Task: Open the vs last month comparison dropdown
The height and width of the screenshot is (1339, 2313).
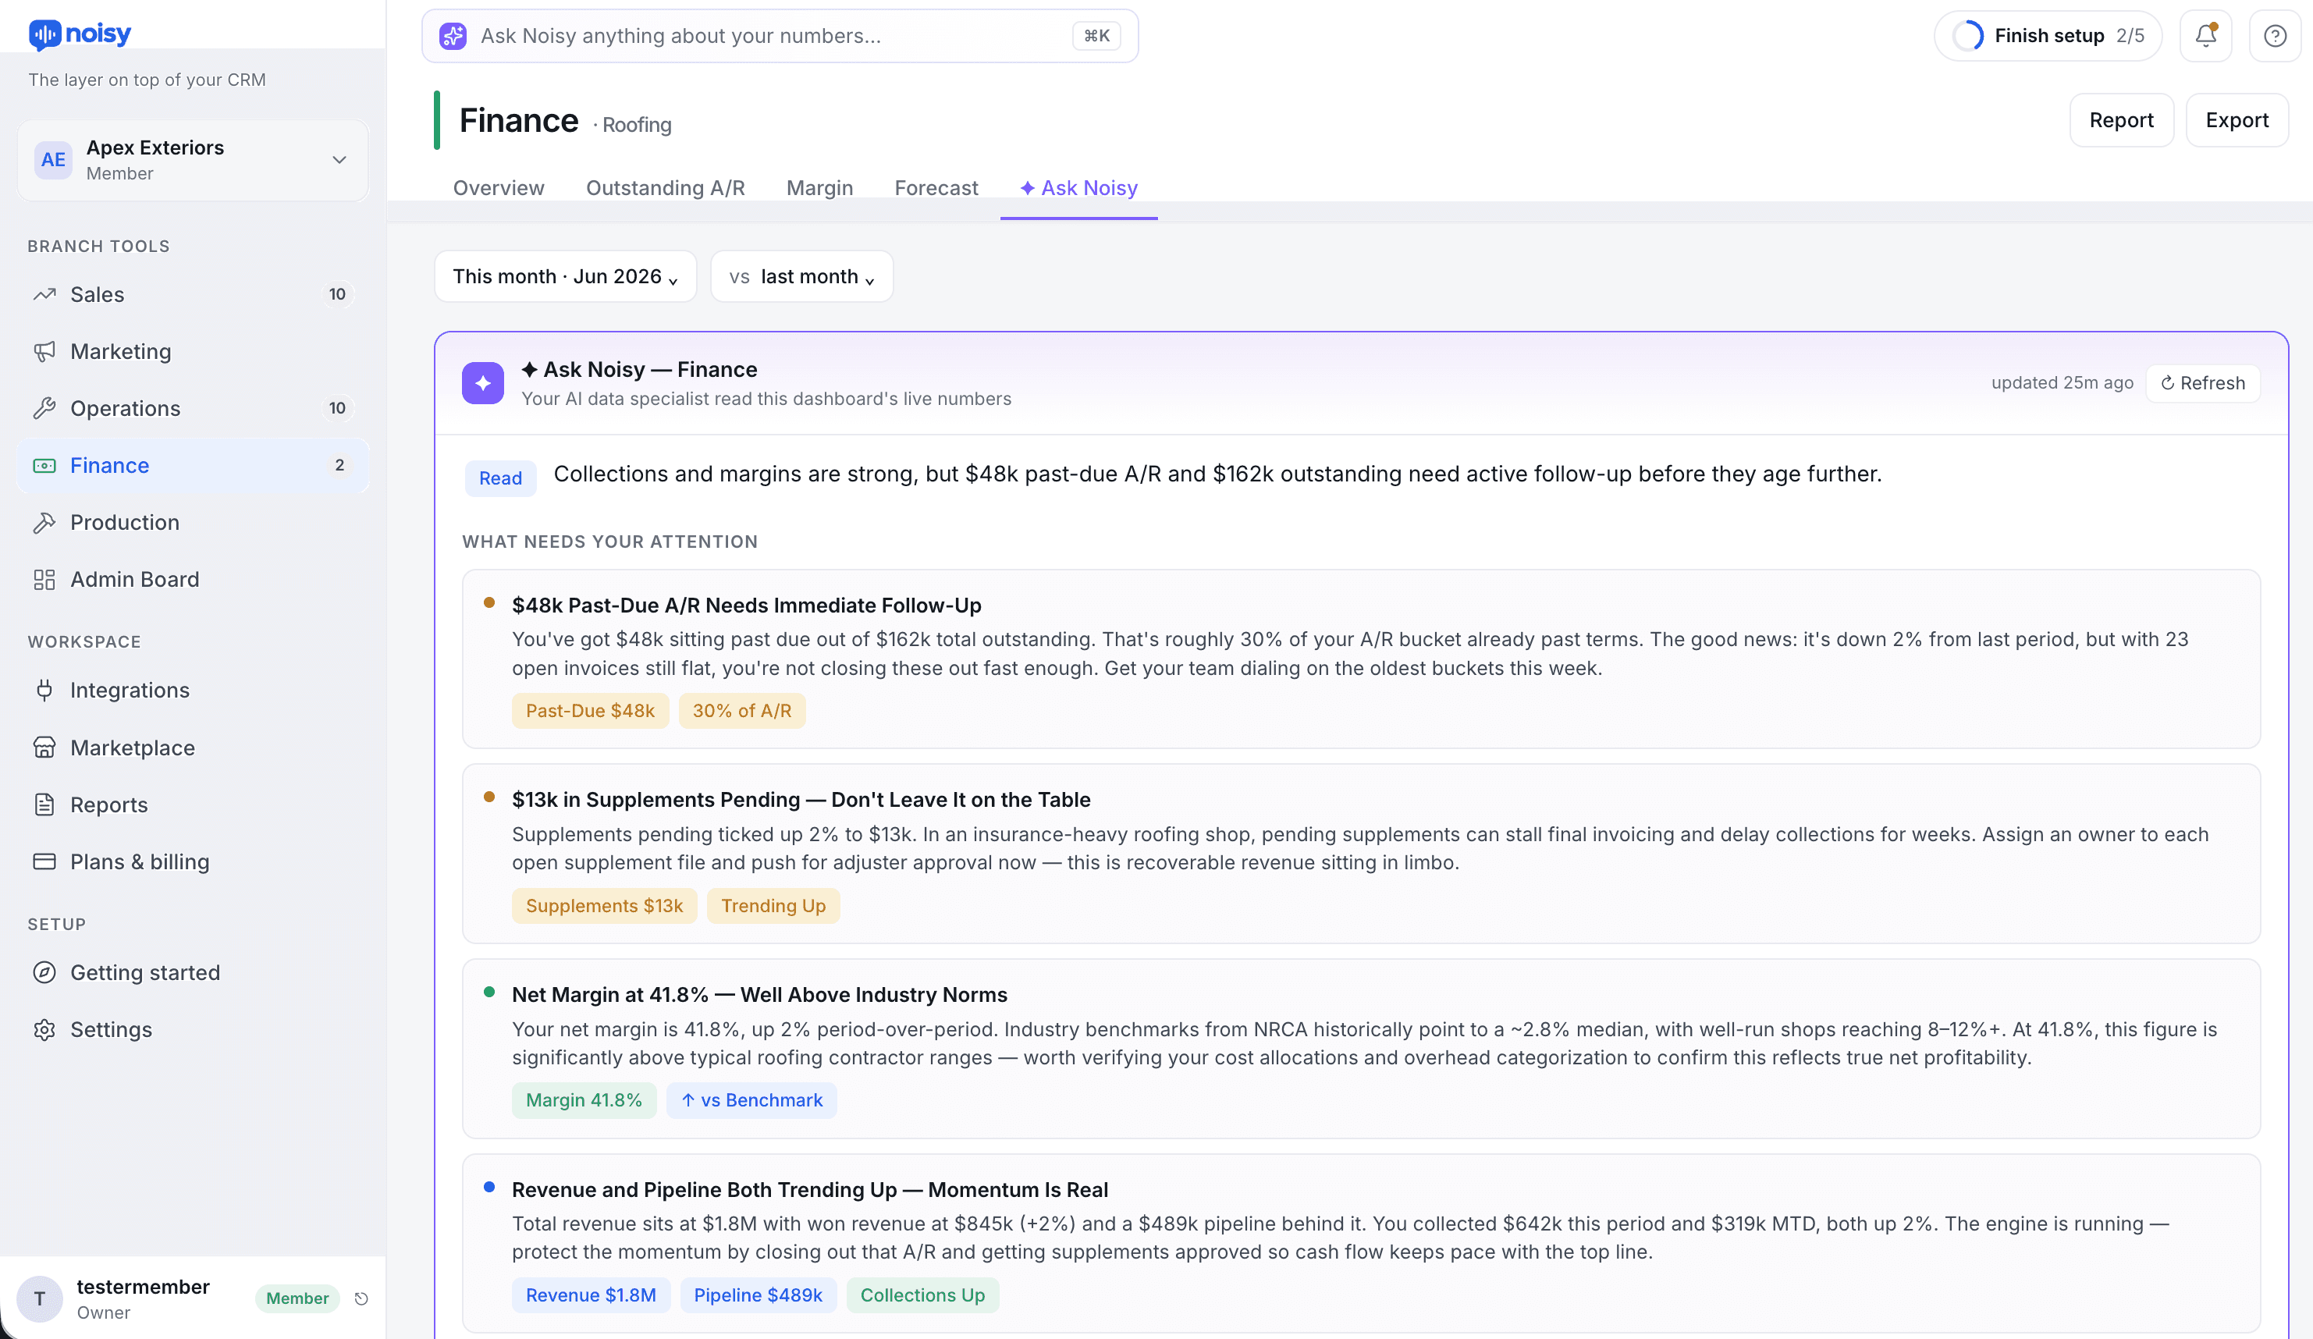Action: (801, 276)
